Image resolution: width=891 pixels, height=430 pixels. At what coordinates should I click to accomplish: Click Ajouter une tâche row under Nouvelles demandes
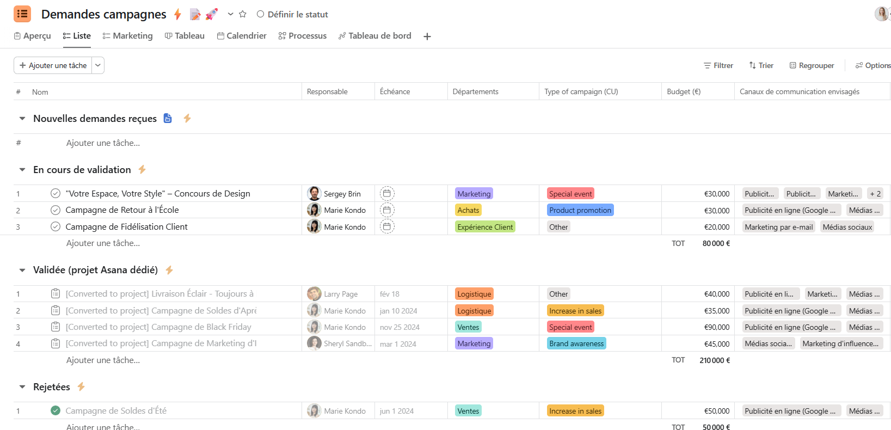click(x=103, y=143)
